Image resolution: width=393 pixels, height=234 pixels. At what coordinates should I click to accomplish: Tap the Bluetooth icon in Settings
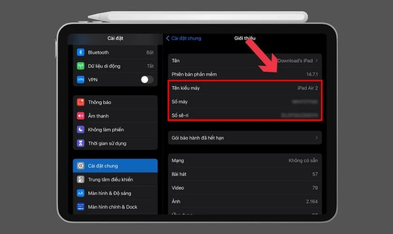click(x=80, y=52)
